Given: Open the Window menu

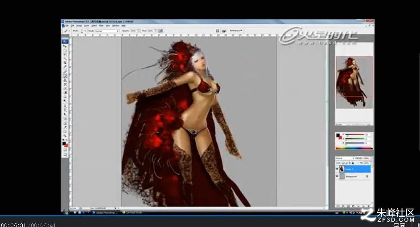Looking at the screenshot, I should (116, 26).
